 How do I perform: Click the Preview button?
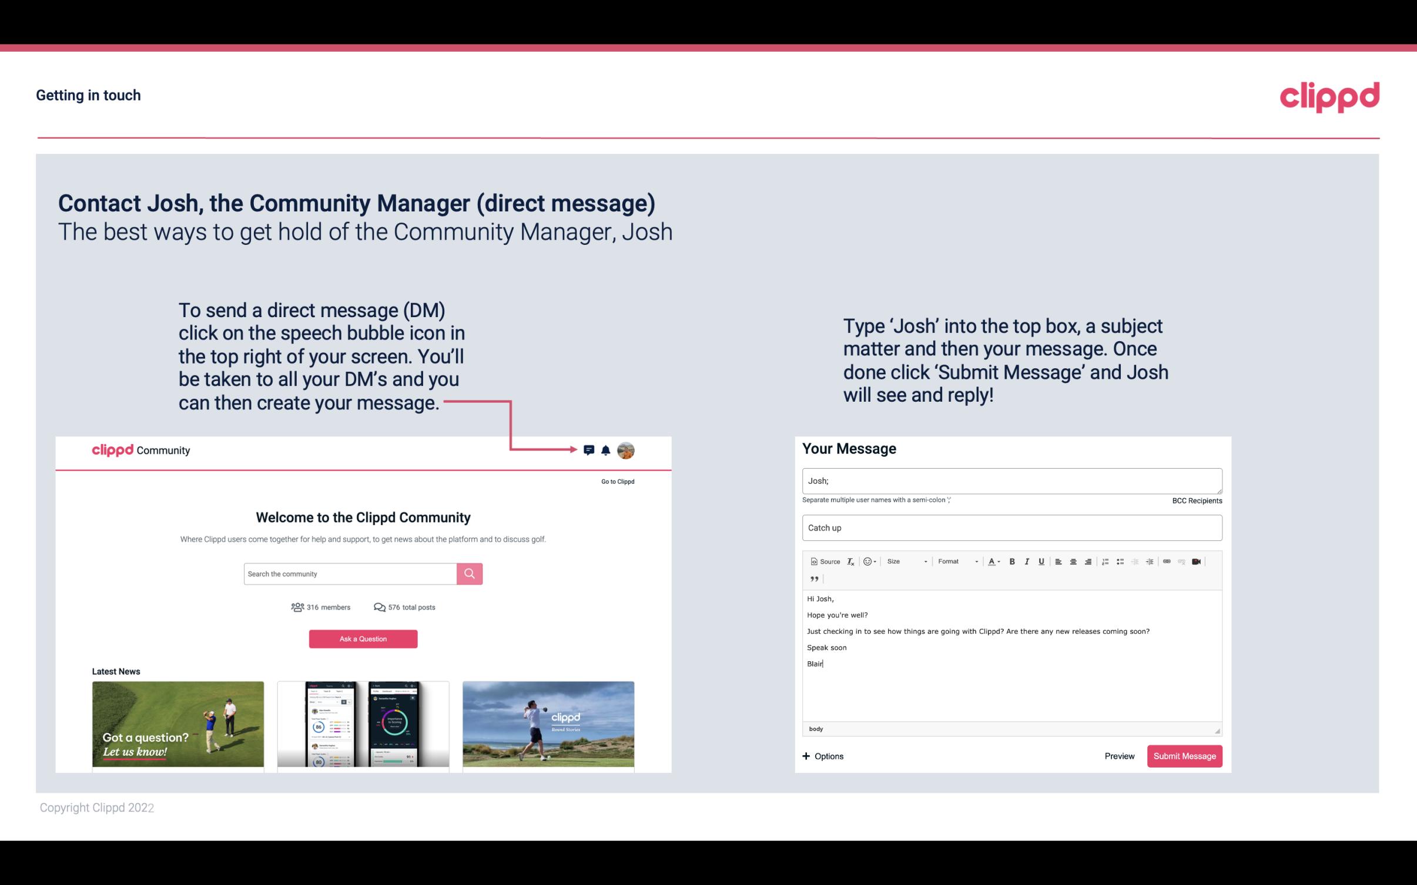[1119, 756]
